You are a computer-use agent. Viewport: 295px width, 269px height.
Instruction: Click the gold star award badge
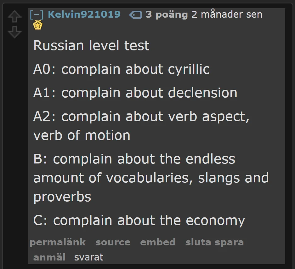[38, 25]
